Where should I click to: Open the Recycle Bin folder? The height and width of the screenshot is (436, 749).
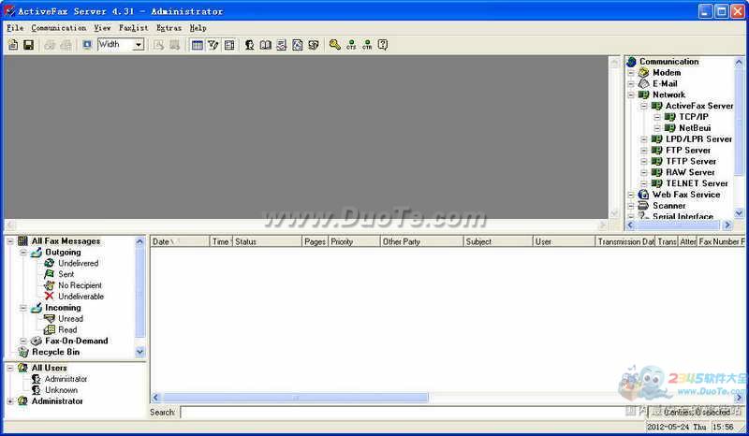(x=55, y=352)
